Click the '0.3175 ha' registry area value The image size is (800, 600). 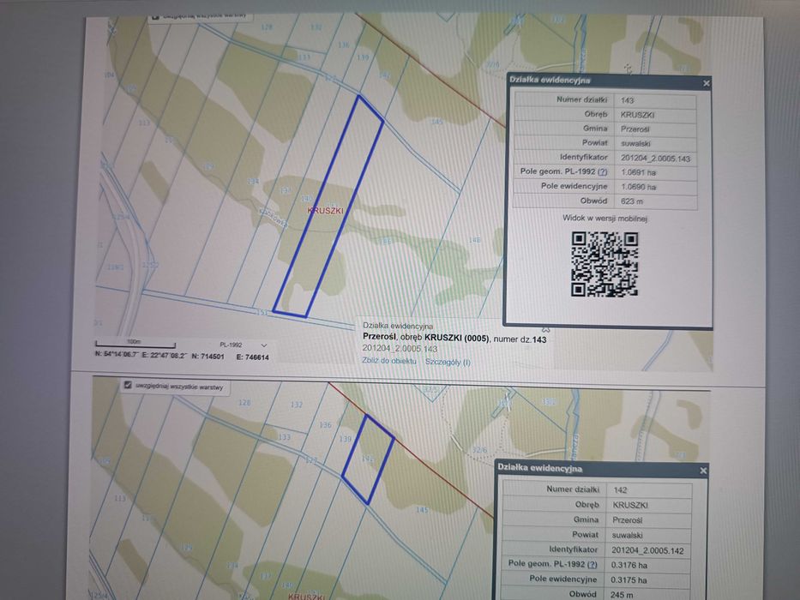629,580
